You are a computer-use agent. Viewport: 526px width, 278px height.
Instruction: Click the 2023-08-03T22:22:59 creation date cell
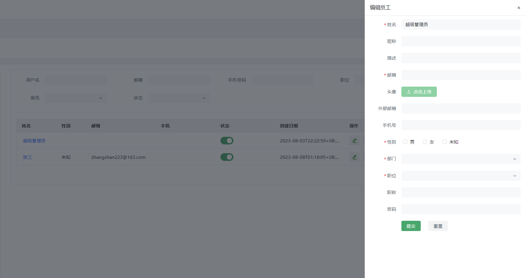(310, 141)
